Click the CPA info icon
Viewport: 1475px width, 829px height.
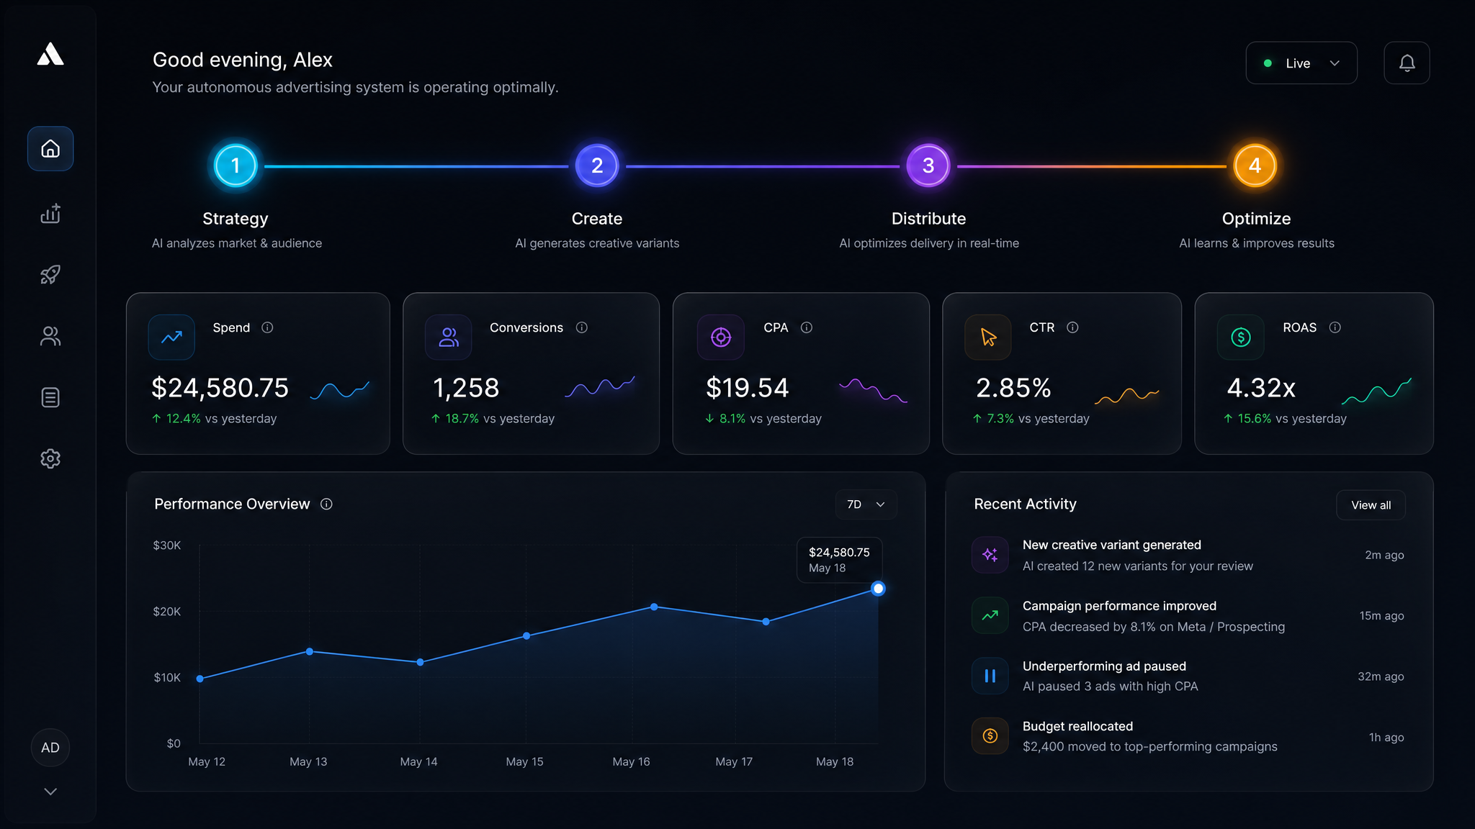point(807,327)
